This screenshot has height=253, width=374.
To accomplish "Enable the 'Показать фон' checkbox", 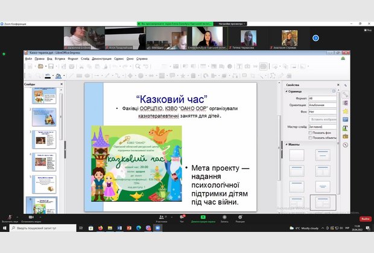I will [x=311, y=133].
